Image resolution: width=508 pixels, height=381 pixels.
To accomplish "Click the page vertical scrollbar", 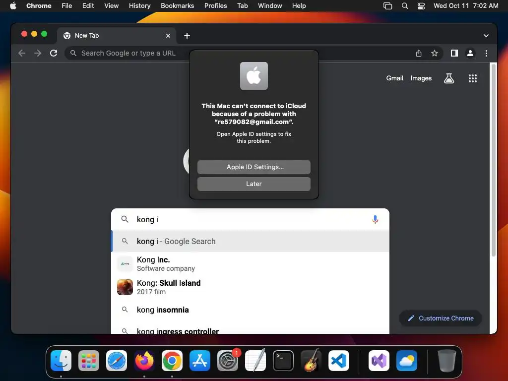I will (x=494, y=160).
